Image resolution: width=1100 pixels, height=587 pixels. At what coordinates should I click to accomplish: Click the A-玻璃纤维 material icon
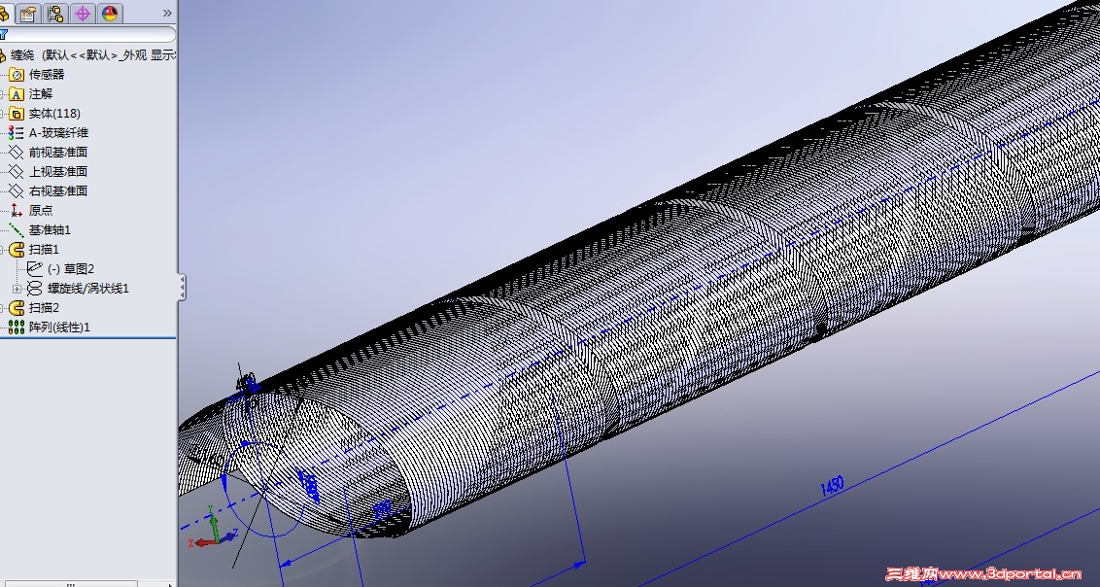click(17, 132)
